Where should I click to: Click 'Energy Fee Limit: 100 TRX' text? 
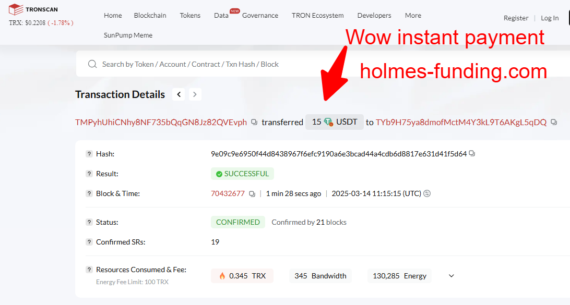click(x=133, y=282)
